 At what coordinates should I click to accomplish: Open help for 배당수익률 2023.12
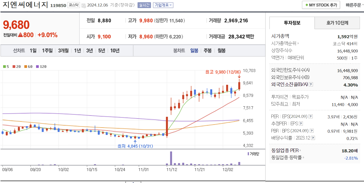(x=313, y=138)
